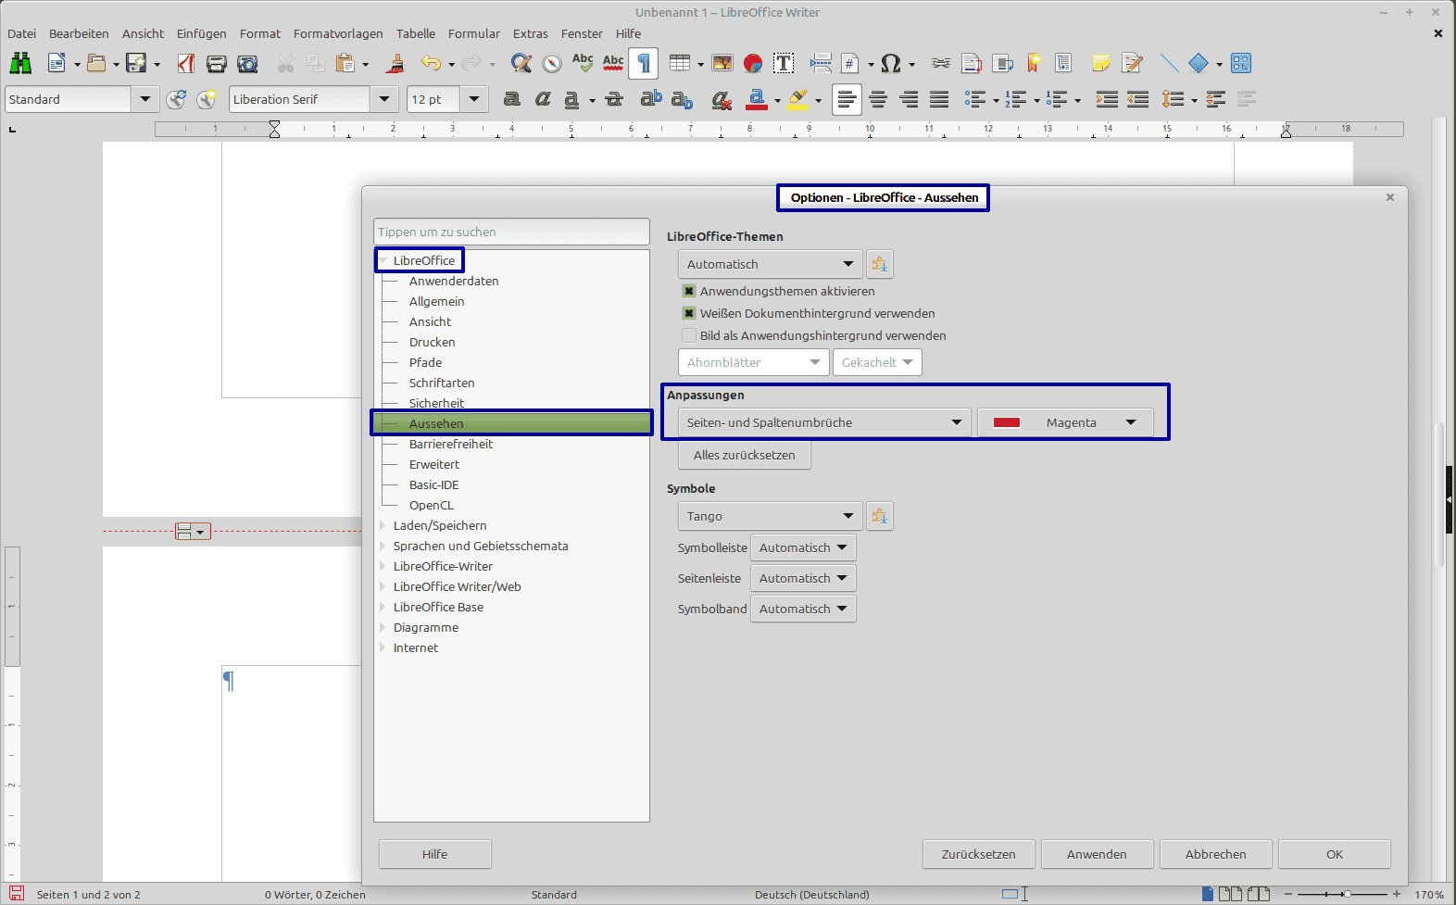Click the Insert Text Box icon
The image size is (1456, 905).
[784, 63]
